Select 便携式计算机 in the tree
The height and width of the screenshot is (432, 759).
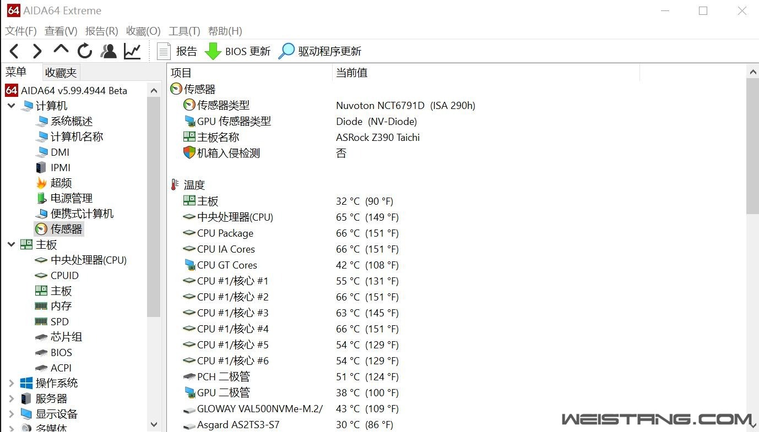coord(82,214)
